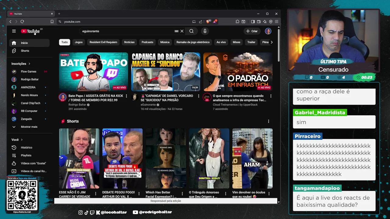Select the Jogos filter chip
The height and width of the screenshot is (219, 390).
click(79, 42)
